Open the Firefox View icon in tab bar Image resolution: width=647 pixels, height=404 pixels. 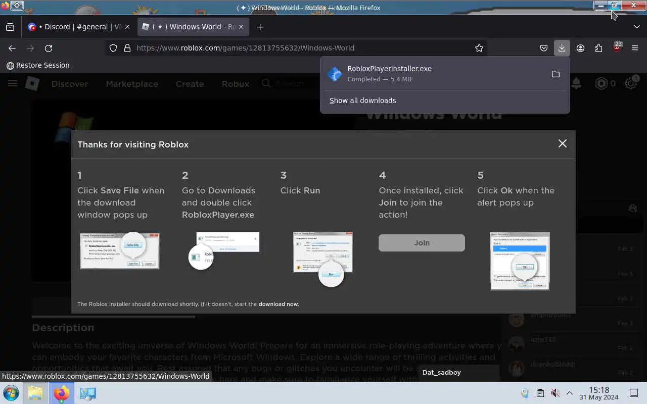pyautogui.click(x=10, y=27)
